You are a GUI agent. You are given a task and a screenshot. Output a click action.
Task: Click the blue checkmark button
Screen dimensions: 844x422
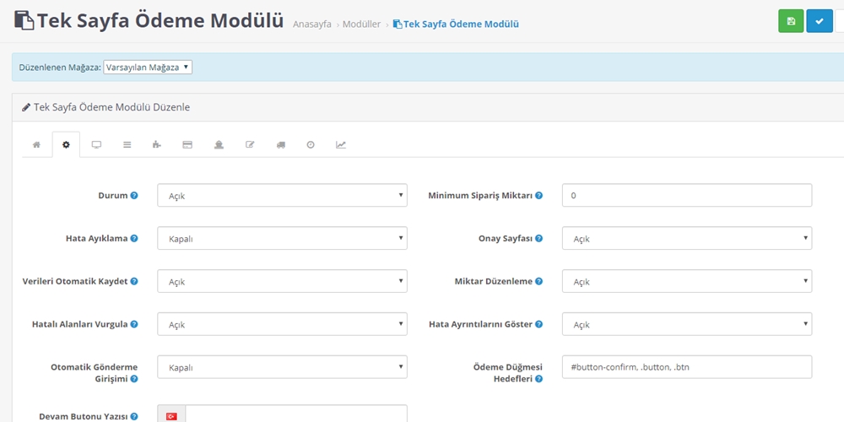(820, 21)
